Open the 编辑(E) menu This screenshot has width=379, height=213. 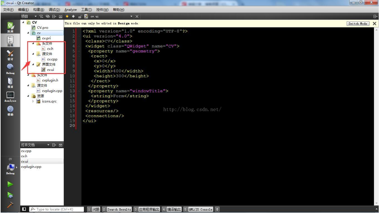(24, 10)
